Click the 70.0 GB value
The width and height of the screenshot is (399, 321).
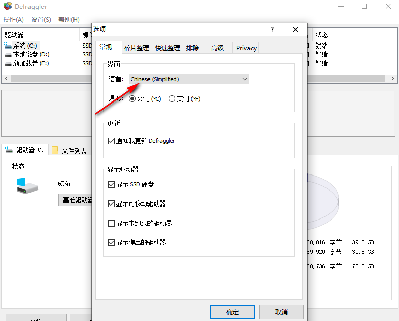pos(363,266)
